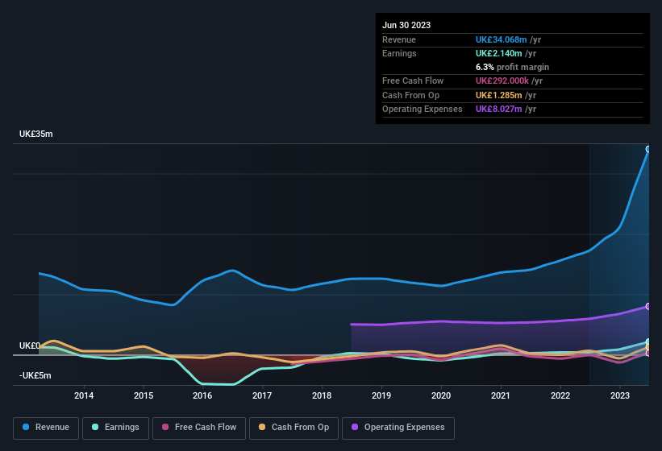Click the Cash From Op endpoint marker
The width and height of the screenshot is (662, 451).
[648, 347]
